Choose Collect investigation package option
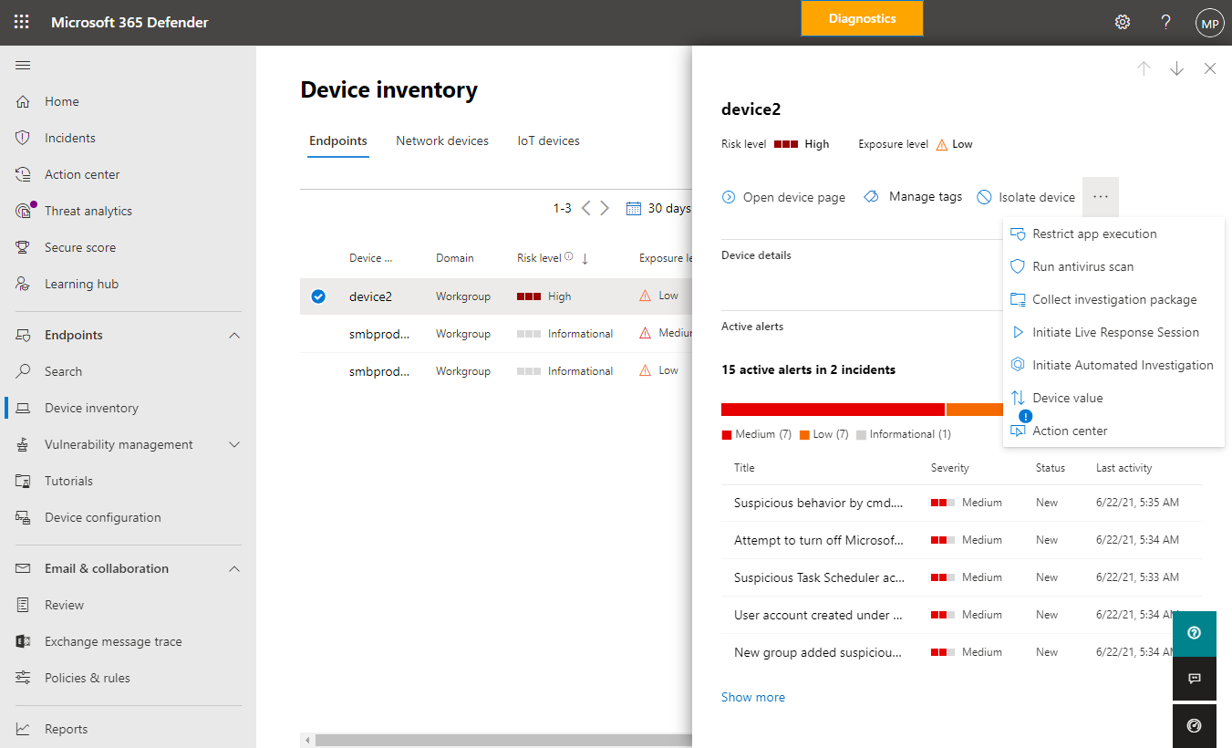 pyautogui.click(x=1113, y=299)
